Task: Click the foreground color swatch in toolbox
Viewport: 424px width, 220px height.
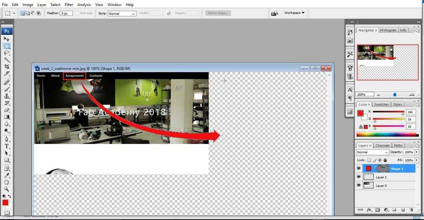Action: (x=5, y=202)
